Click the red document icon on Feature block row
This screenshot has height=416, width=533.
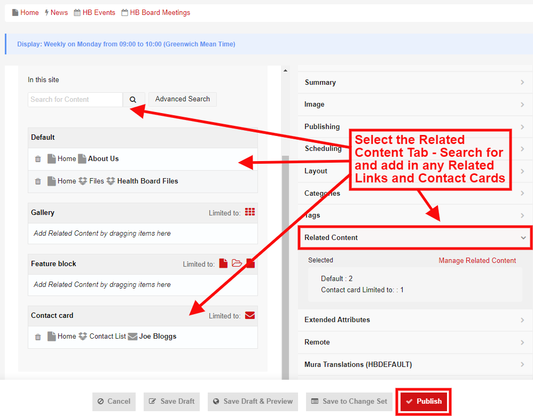coord(223,263)
